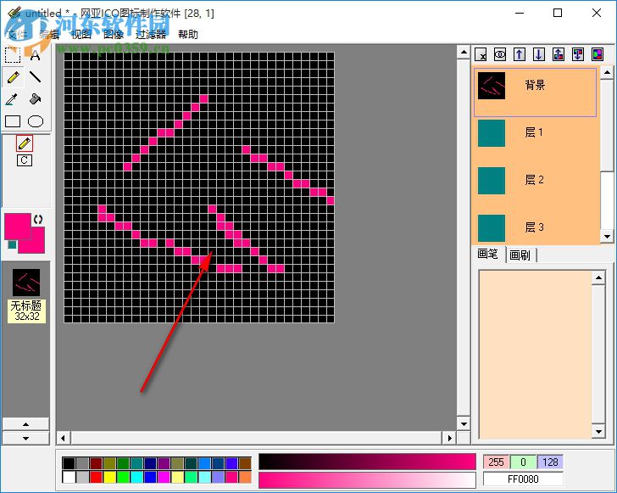
Task: Choose the boxed C mode option
Action: [x=25, y=160]
